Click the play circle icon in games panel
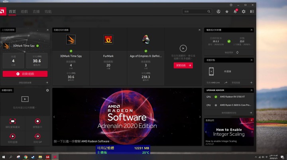This screenshot has width=287, height=160. click(183, 49)
